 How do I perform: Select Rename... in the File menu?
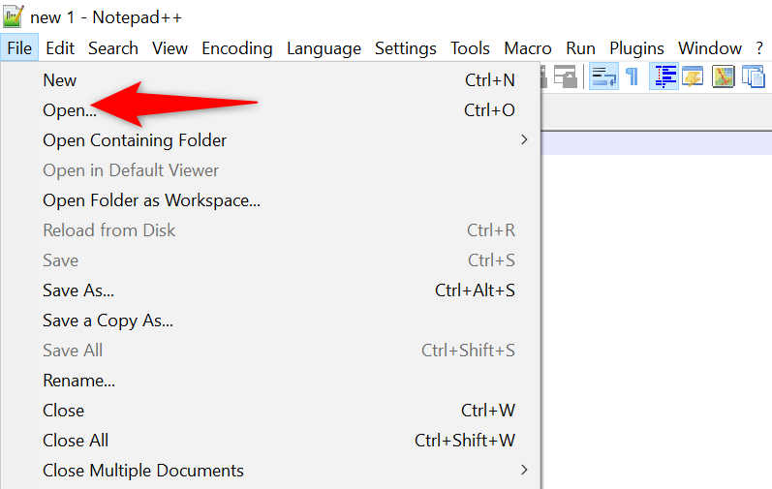pyautogui.click(x=78, y=381)
